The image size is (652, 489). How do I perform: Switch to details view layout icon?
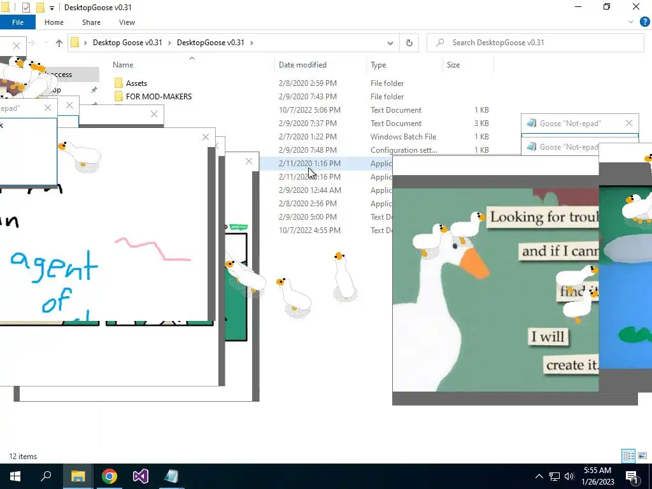[x=628, y=456]
